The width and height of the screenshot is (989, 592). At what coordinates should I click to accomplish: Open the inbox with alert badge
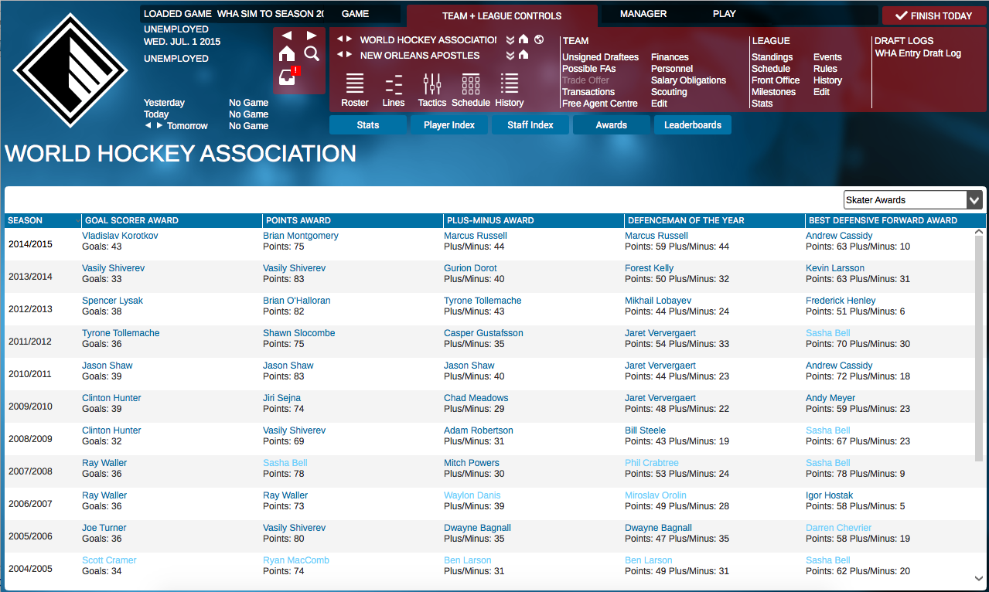coord(288,77)
